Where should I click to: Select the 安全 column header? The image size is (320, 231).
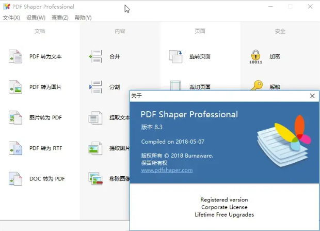[280, 31]
